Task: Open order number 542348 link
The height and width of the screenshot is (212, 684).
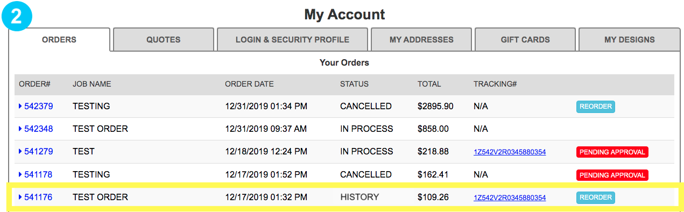Action: coord(38,129)
